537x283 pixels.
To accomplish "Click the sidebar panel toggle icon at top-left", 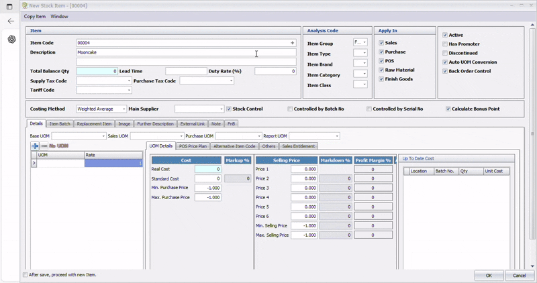I will click(x=9, y=6).
